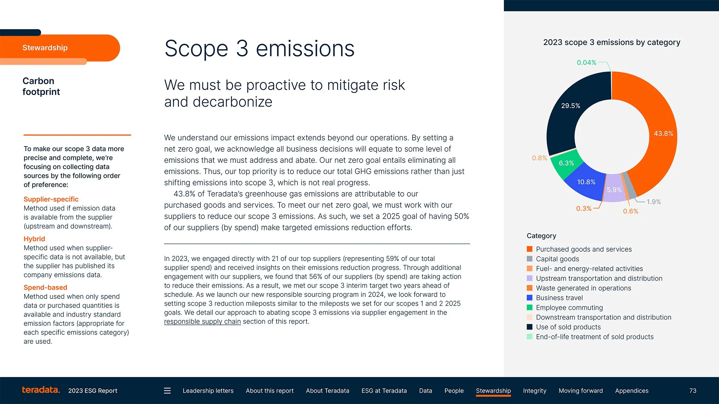Click Use of sold products swatch

click(x=530, y=327)
